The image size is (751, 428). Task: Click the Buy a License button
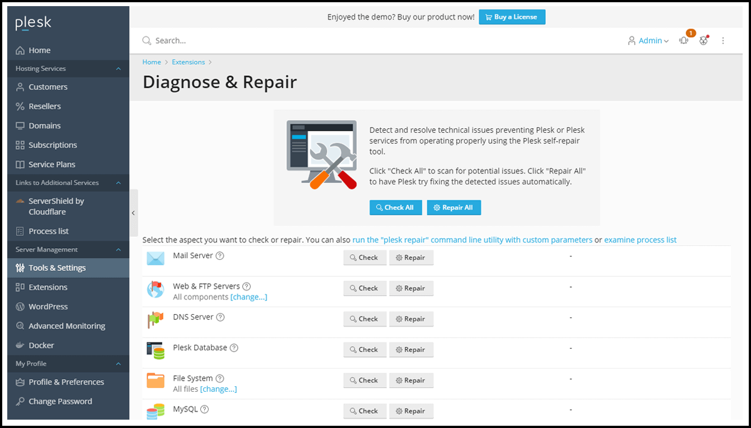(x=512, y=17)
